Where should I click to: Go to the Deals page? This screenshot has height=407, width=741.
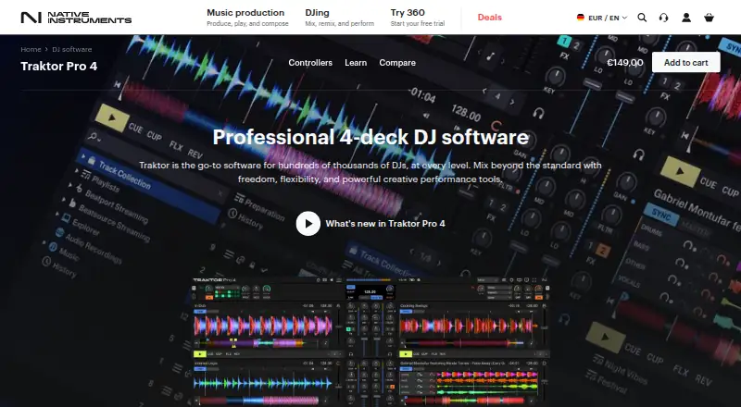pyautogui.click(x=489, y=17)
